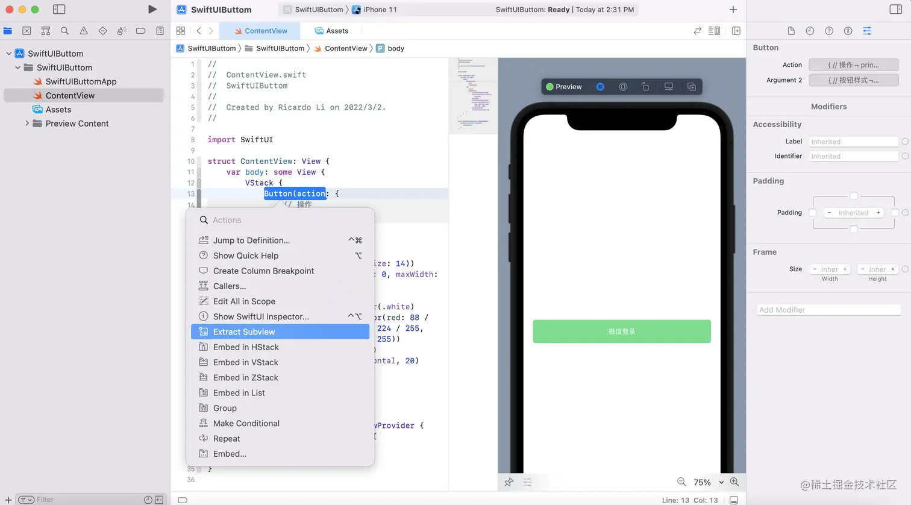The image size is (911, 505).
Task: Click the rotate device icon in preview toolbar
Action: 645,86
